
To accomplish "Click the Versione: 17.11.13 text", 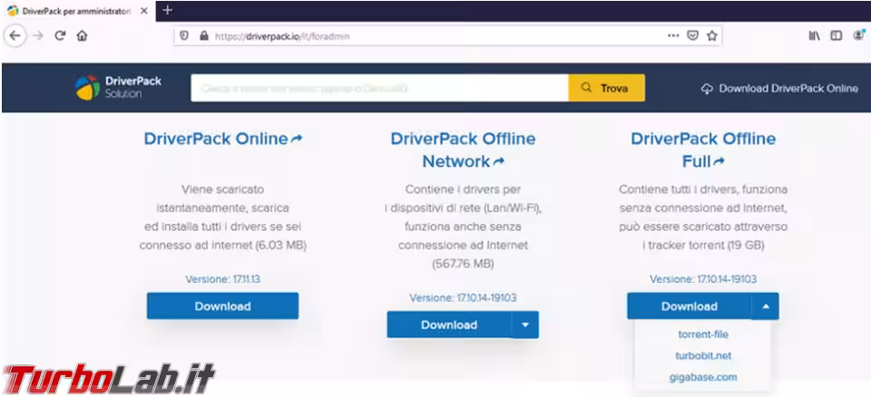I will [x=223, y=279].
